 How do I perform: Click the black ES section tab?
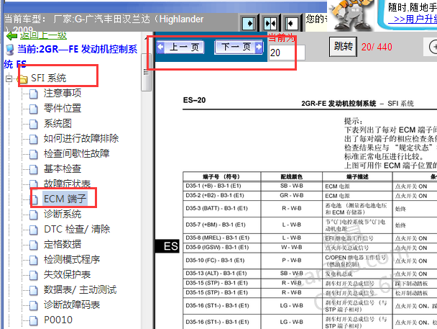tap(167, 246)
